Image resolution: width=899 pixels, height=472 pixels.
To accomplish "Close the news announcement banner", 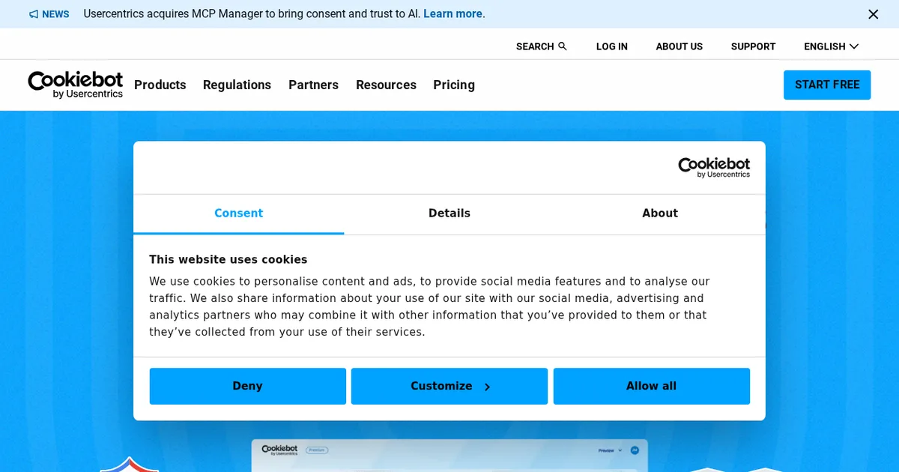I will (x=873, y=14).
